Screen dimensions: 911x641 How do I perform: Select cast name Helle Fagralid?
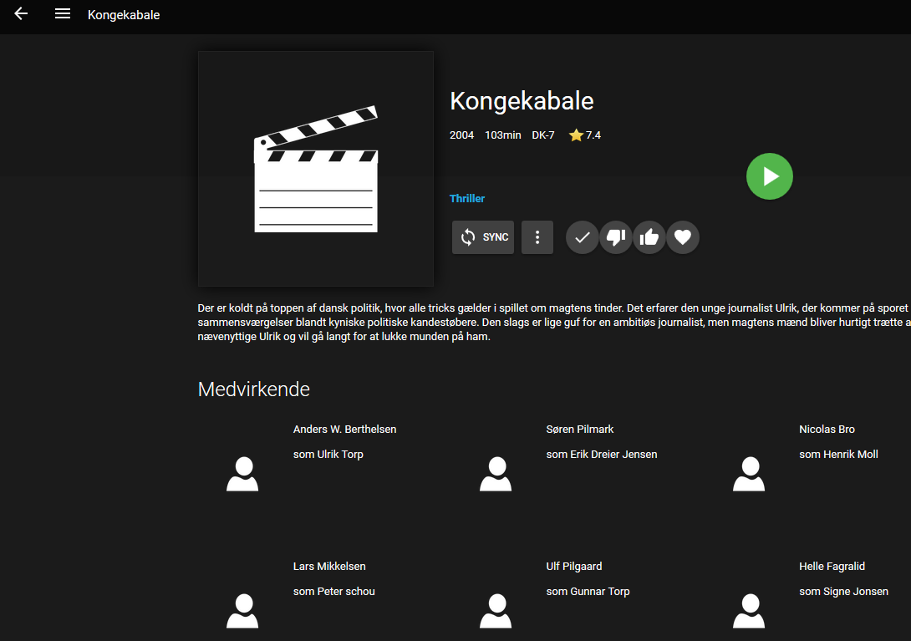click(x=832, y=566)
